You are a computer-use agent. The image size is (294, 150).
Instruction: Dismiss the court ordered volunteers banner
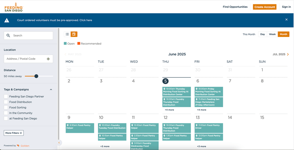pyautogui.click(x=286, y=20)
